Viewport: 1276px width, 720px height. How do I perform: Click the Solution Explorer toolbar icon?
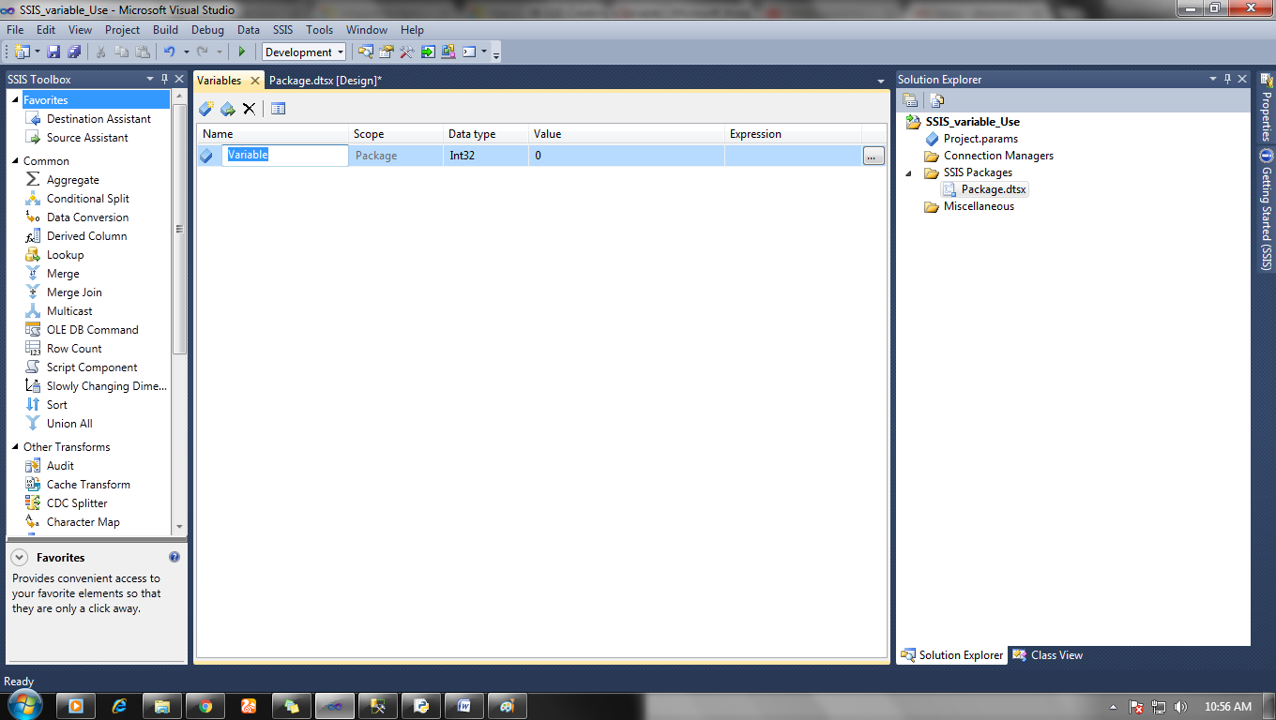pos(366,52)
